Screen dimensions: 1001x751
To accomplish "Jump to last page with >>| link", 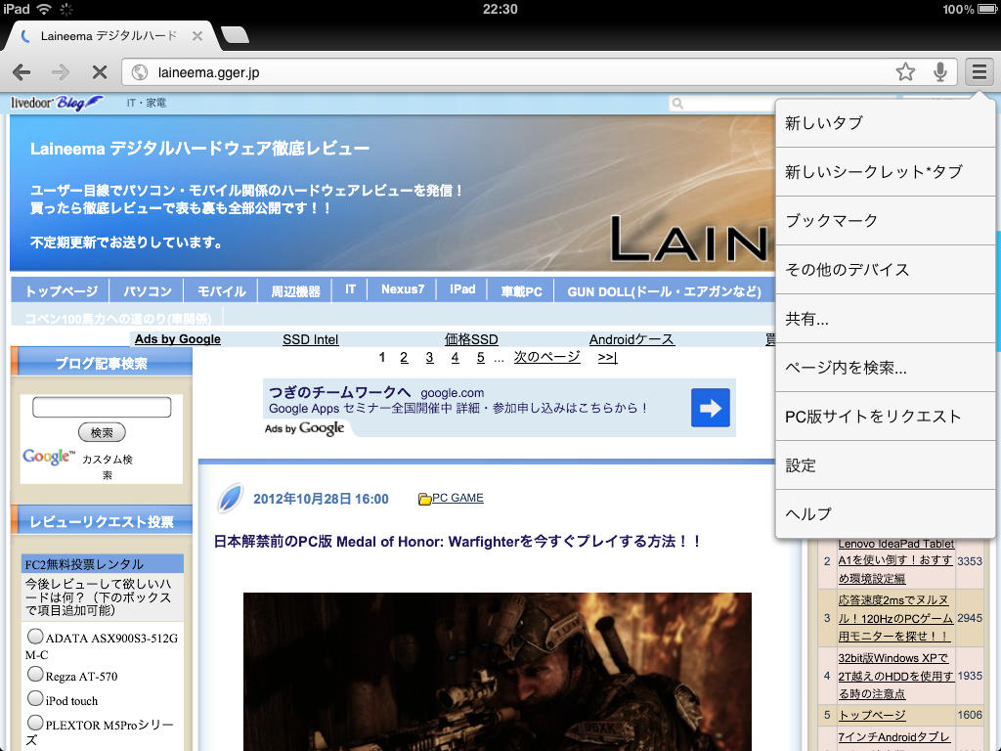I will (607, 357).
